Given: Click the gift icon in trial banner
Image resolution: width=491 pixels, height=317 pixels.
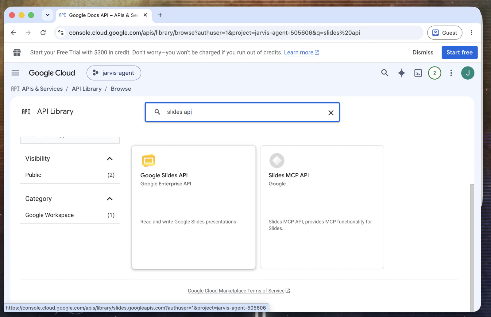Looking at the screenshot, I should [17, 53].
